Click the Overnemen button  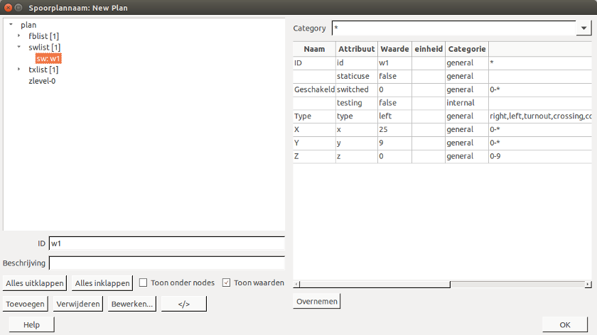(317, 301)
